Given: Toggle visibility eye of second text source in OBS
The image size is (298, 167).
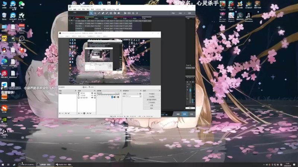Looking at the screenshot, I should (92, 95).
